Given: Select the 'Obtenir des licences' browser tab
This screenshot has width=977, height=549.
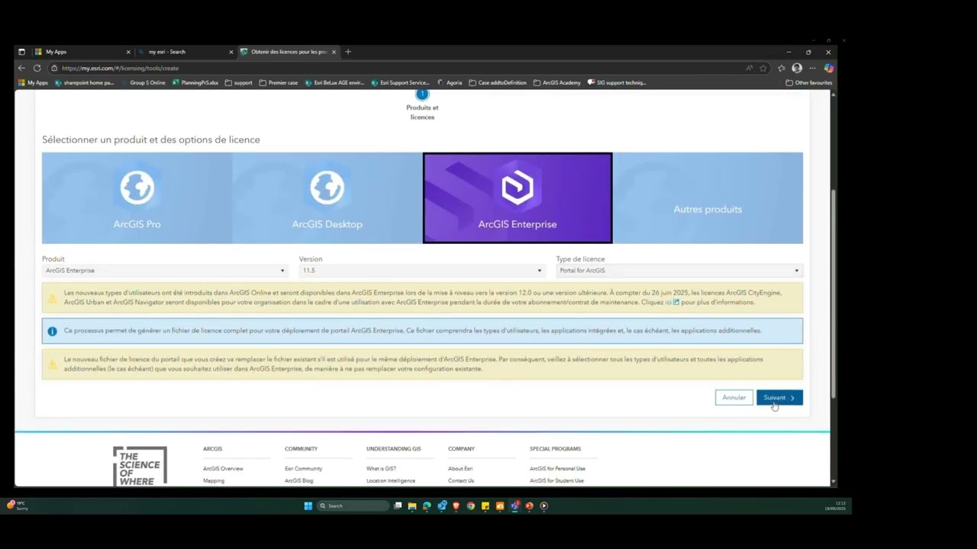Looking at the screenshot, I should (288, 52).
